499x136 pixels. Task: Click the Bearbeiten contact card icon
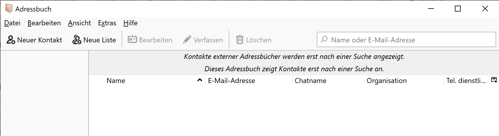(x=132, y=39)
